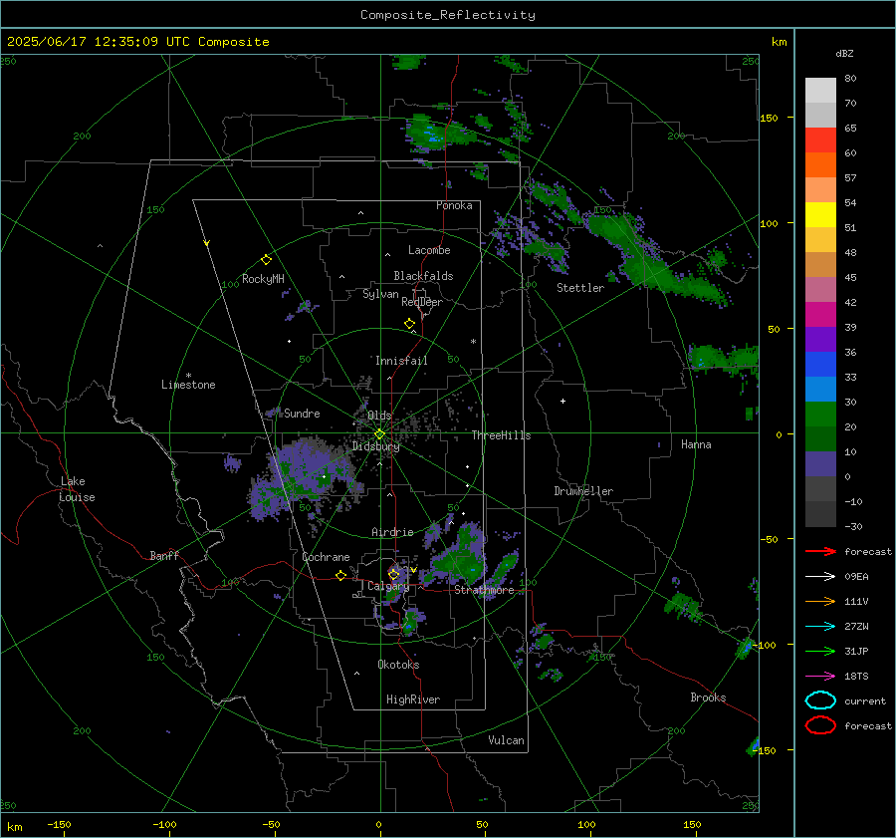Image resolution: width=896 pixels, height=838 pixels.
Task: Click the yellow diamond marker below RedDeer
Action: point(409,324)
